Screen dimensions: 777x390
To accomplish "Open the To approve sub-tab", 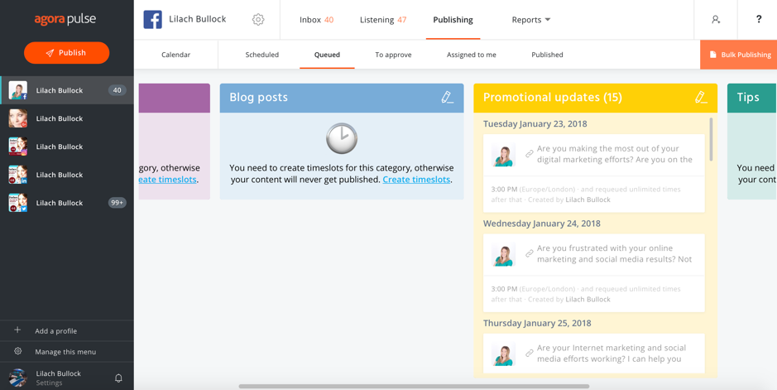I will (x=393, y=55).
